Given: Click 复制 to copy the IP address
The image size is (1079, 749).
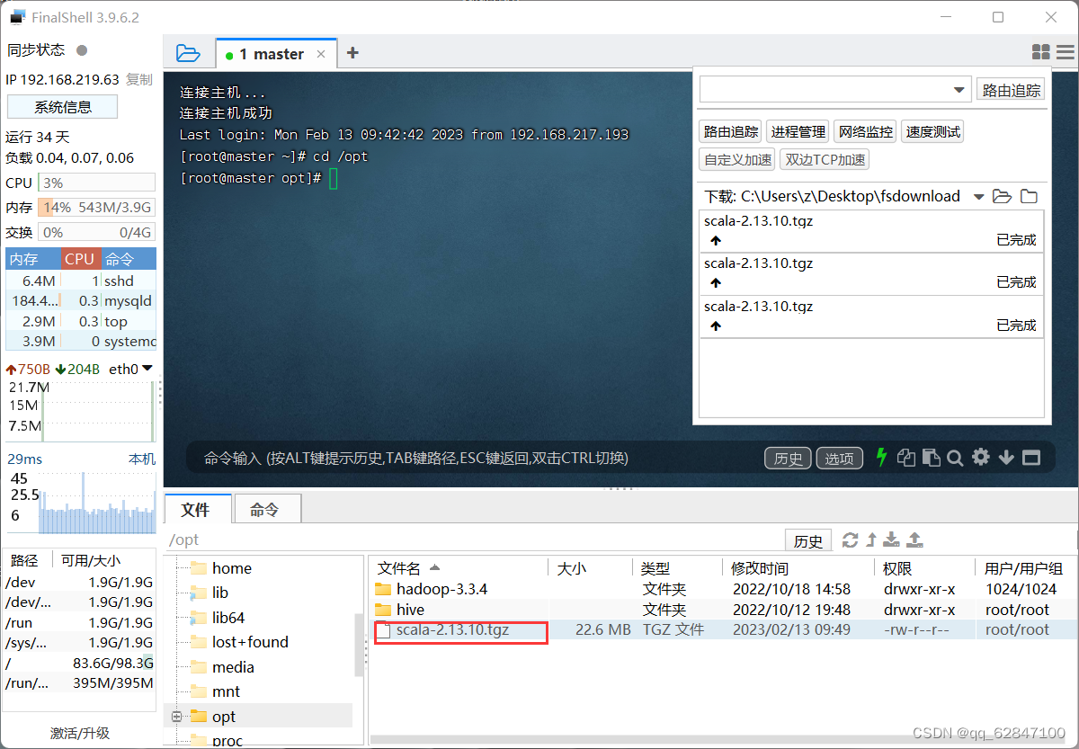Looking at the screenshot, I should [138, 79].
